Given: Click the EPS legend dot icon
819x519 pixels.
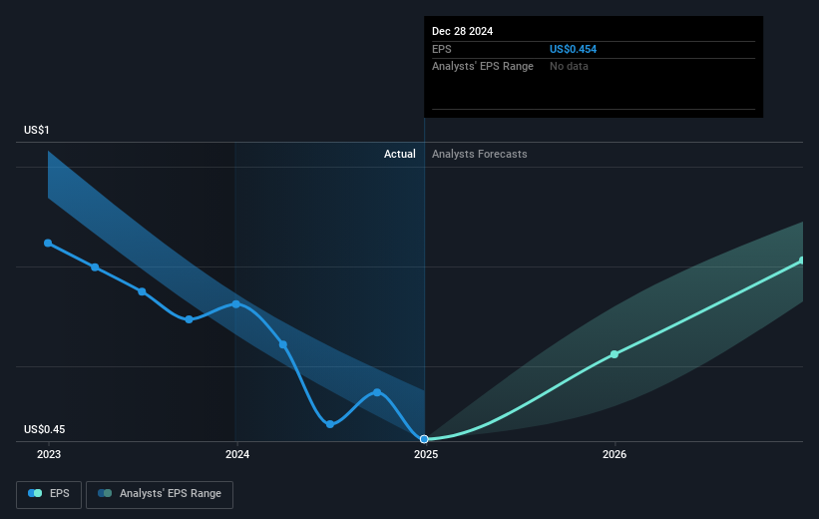Looking at the screenshot, I should pyautogui.click(x=36, y=493).
